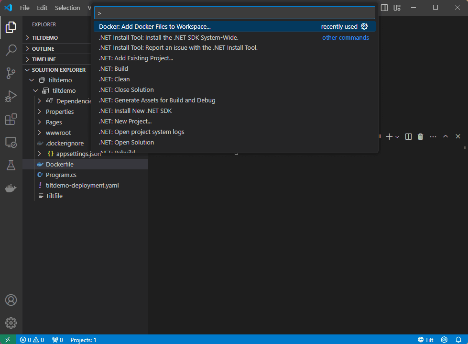Expand the Dependencies node
468x344 pixels.
tap(39, 101)
